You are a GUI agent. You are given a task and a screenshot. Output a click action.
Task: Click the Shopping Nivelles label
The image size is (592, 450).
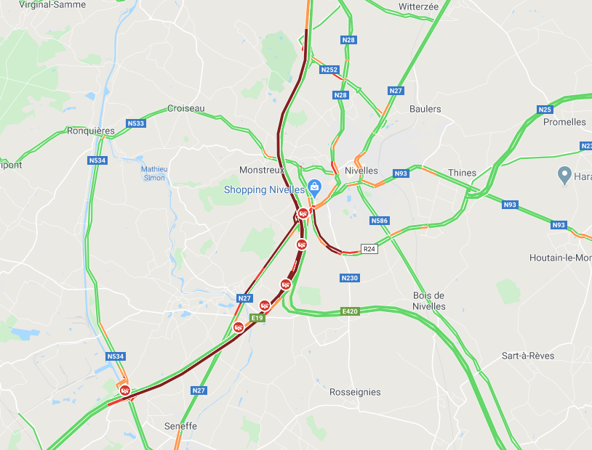264,189
